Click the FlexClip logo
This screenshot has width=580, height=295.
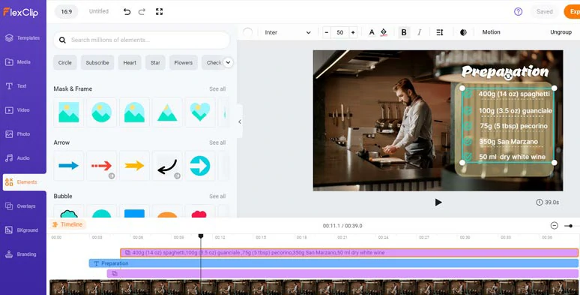point(21,12)
